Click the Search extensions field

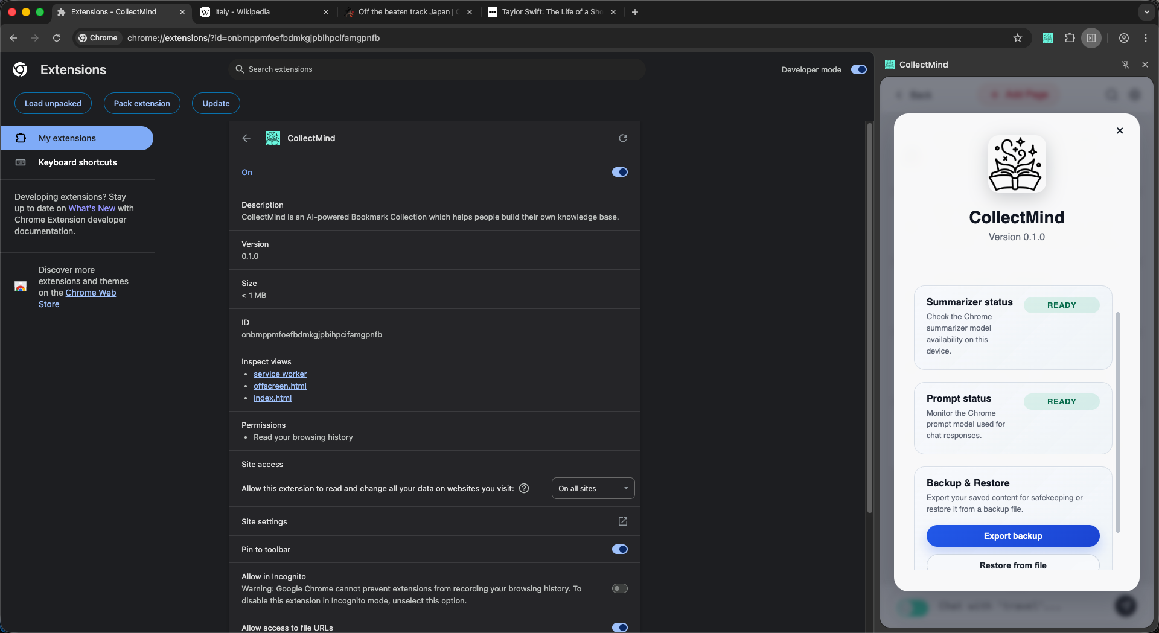click(437, 69)
